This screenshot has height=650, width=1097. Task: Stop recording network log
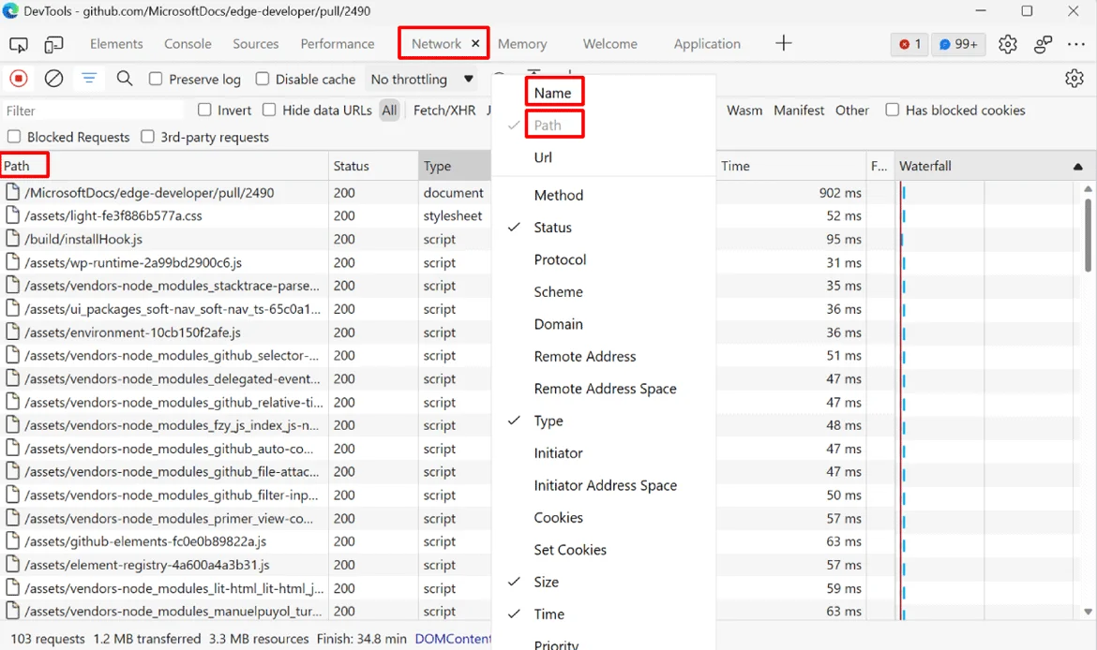point(19,79)
